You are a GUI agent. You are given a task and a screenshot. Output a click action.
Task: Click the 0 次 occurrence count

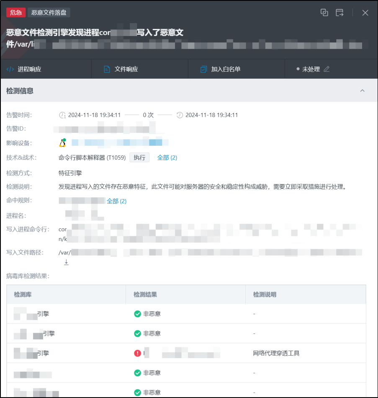click(x=148, y=115)
